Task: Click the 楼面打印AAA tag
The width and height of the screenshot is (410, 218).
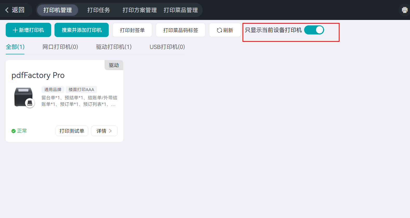Action: point(81,90)
